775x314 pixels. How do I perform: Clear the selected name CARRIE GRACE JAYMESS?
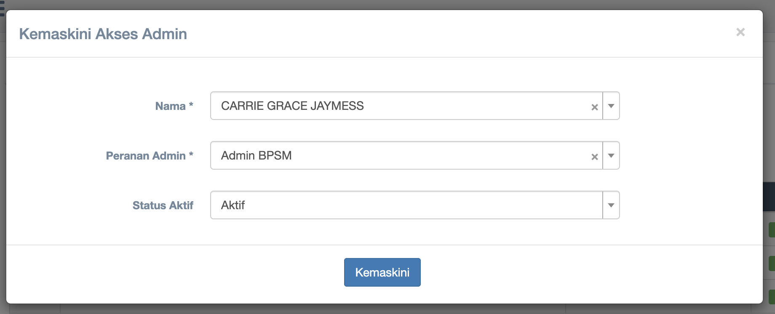coord(594,107)
